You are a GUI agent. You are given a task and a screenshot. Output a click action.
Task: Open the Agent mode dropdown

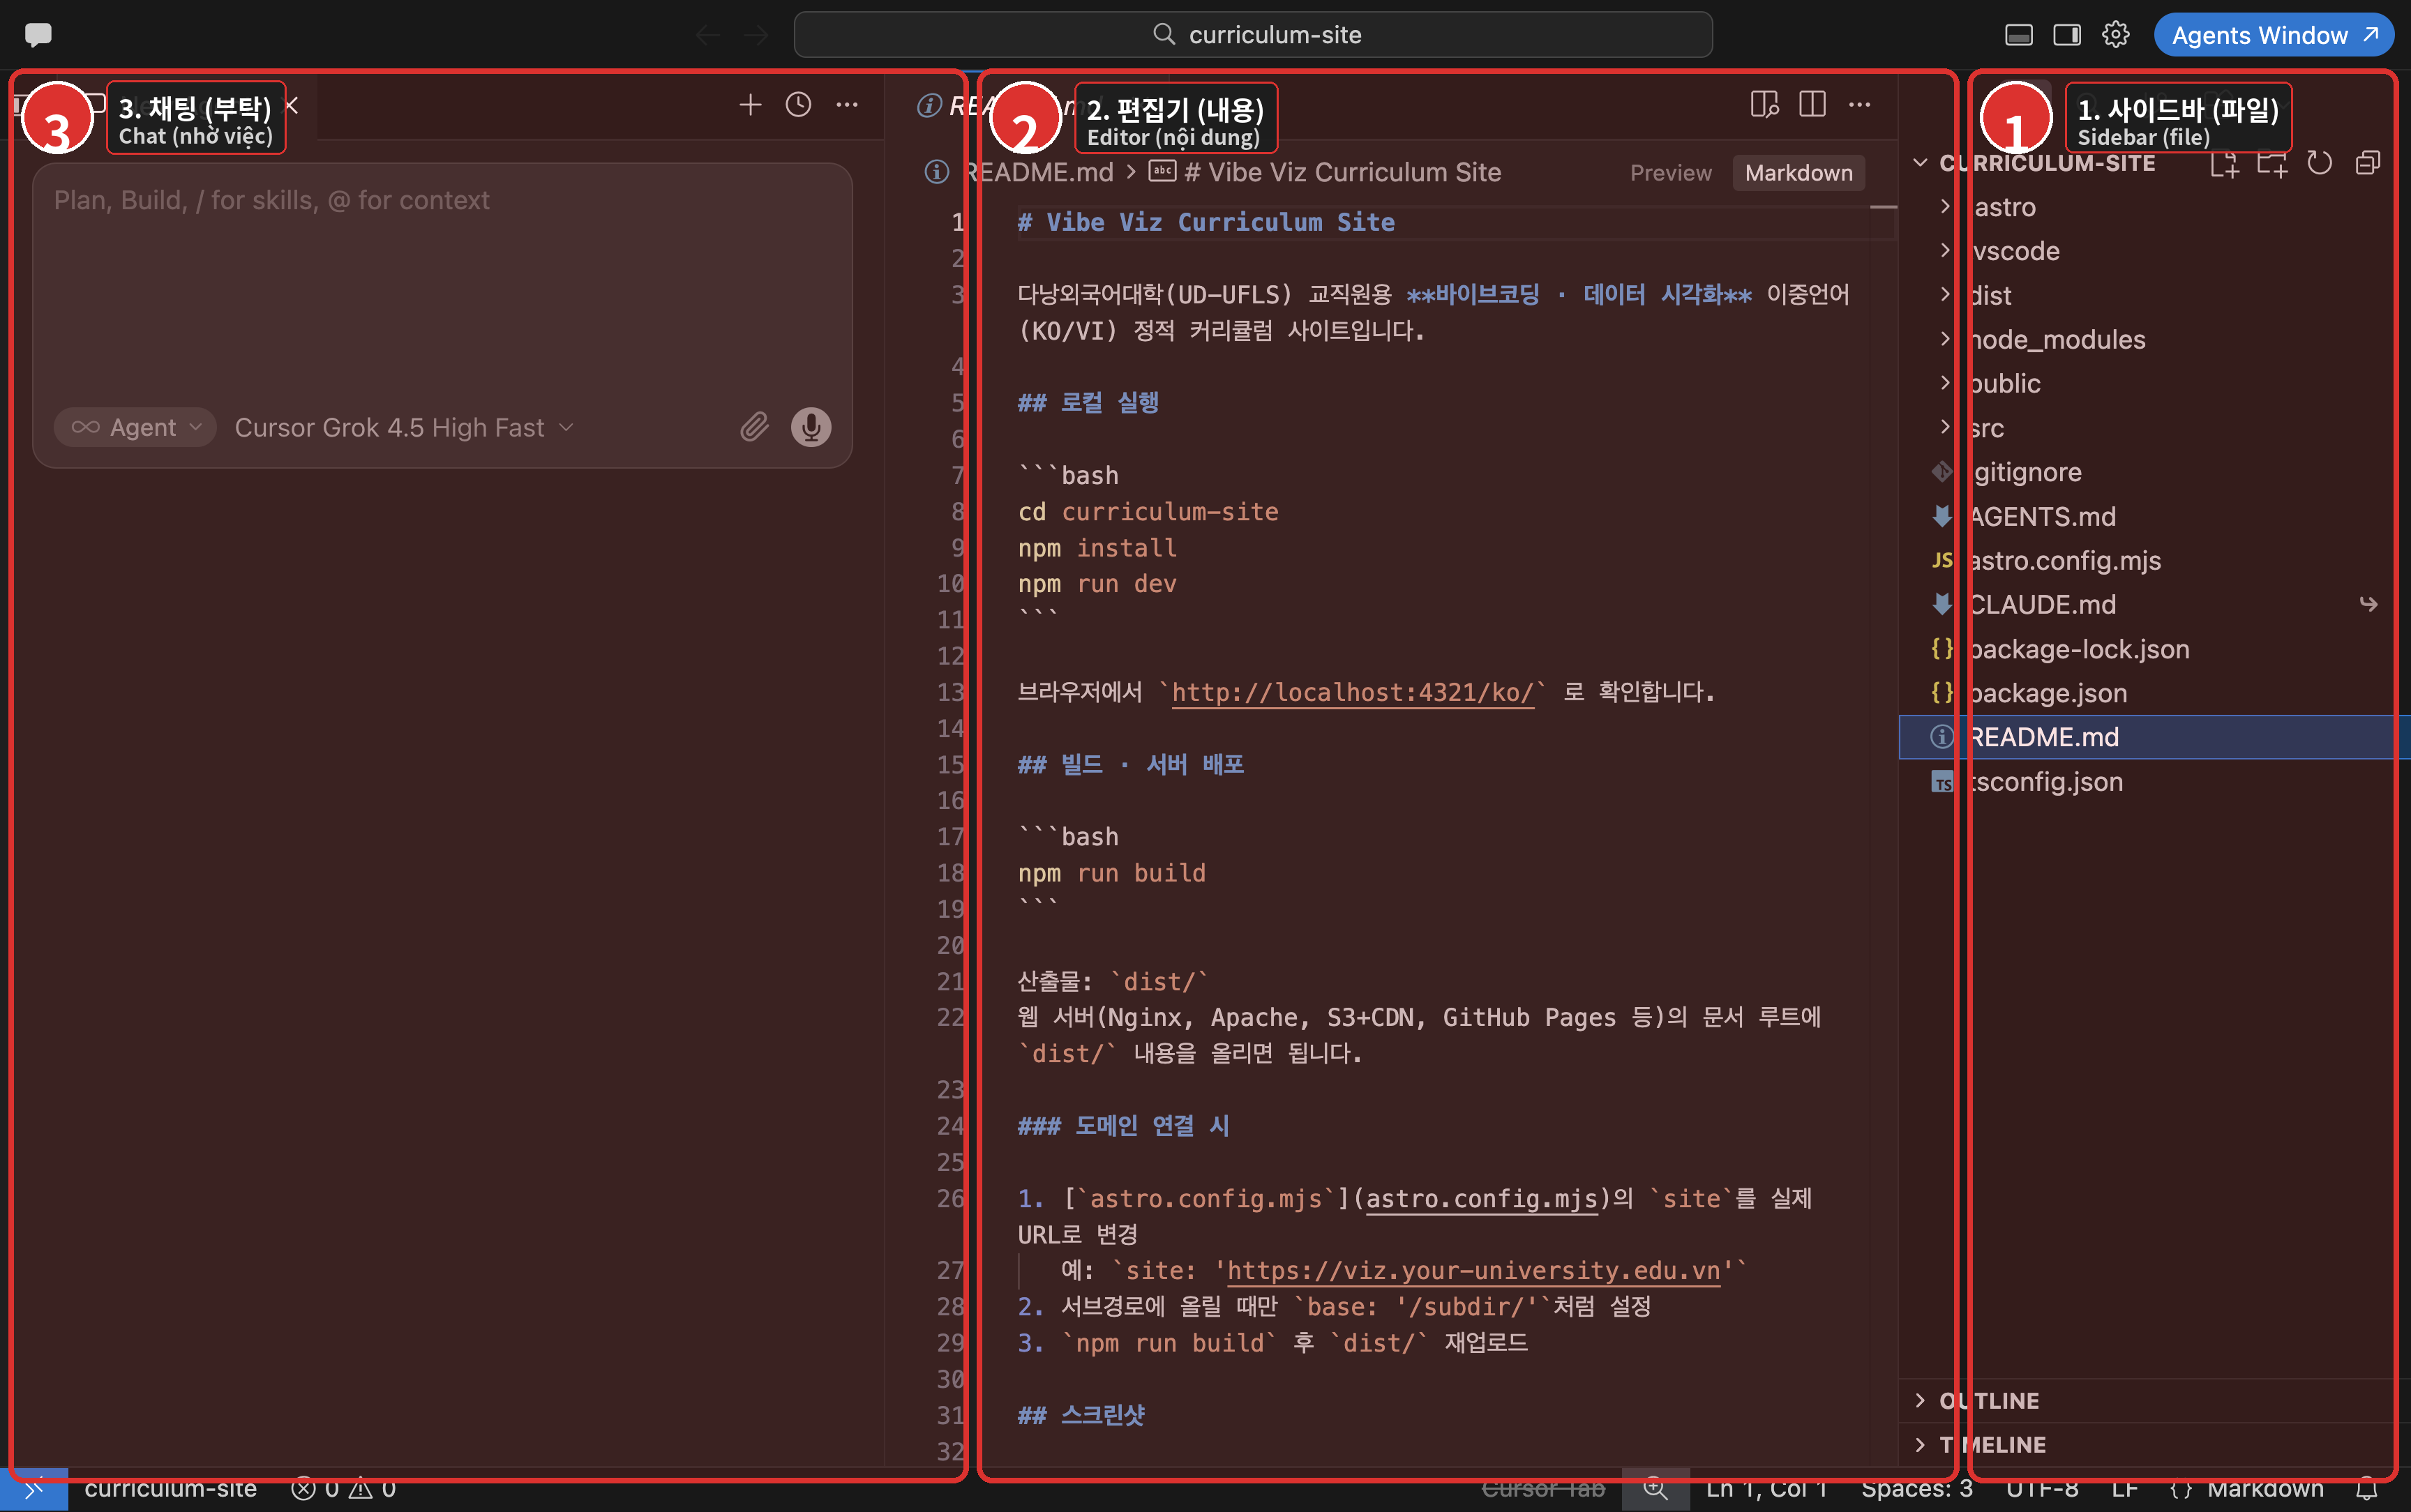tap(136, 427)
